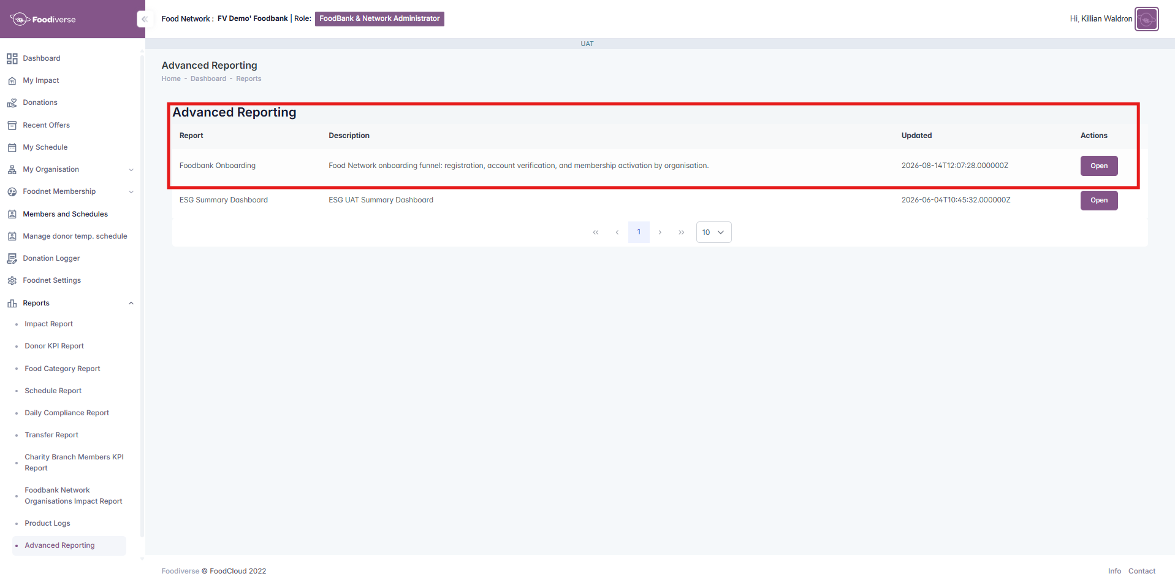
Task: Open the Transfer Report item
Action: [x=51, y=435]
